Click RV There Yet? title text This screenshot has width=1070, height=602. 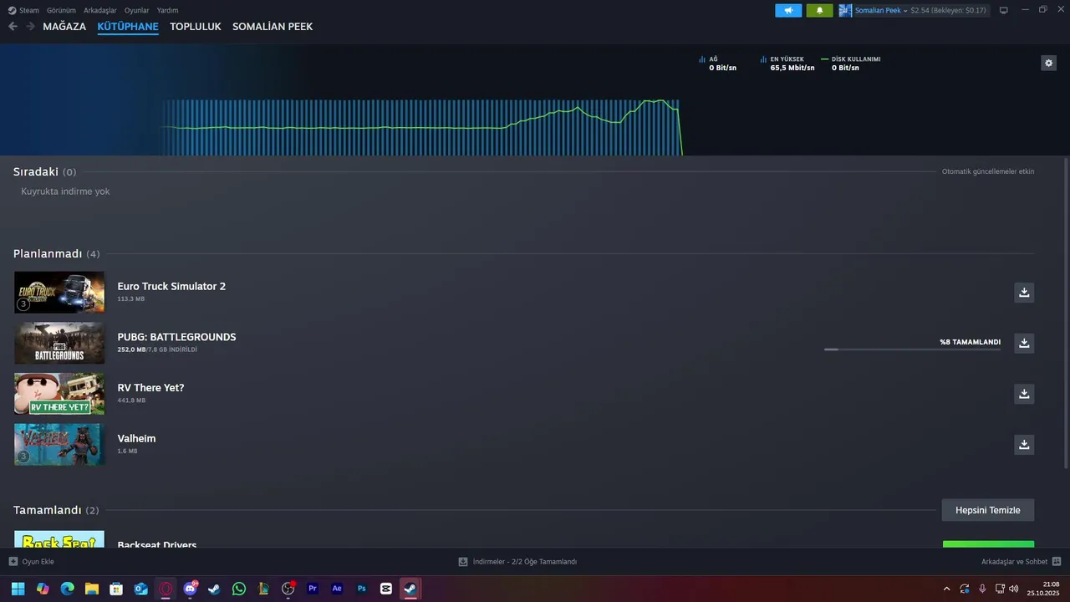click(150, 388)
